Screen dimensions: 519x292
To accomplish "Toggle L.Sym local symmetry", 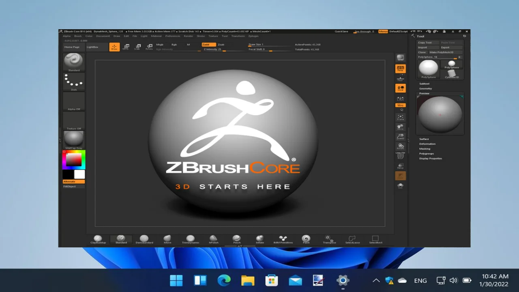I will pos(401,98).
